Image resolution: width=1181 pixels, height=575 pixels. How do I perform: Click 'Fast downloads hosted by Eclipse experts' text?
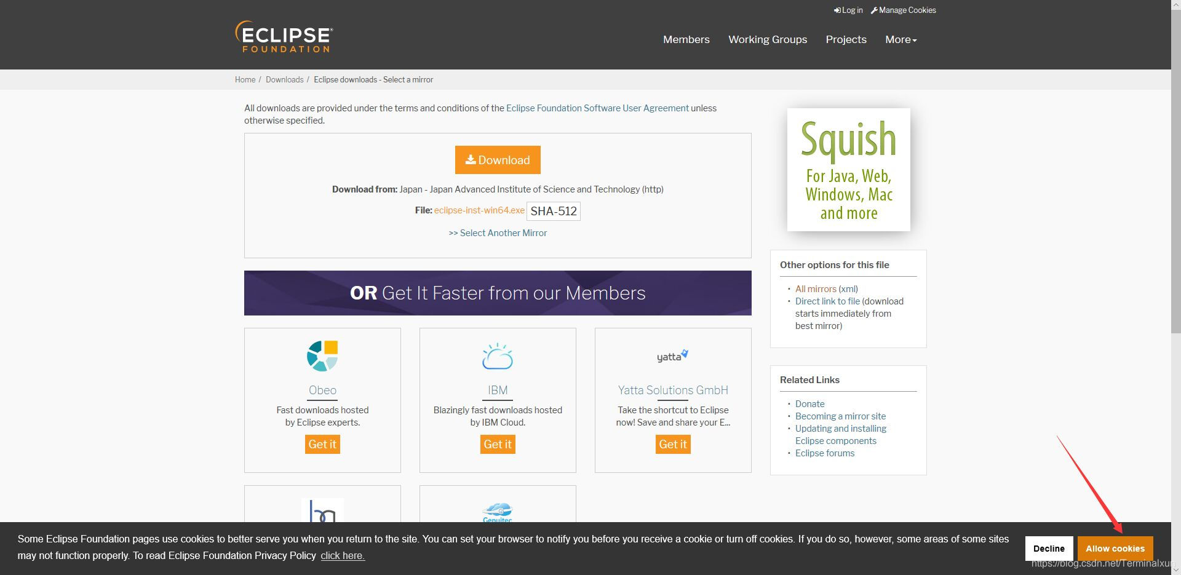[x=322, y=416]
